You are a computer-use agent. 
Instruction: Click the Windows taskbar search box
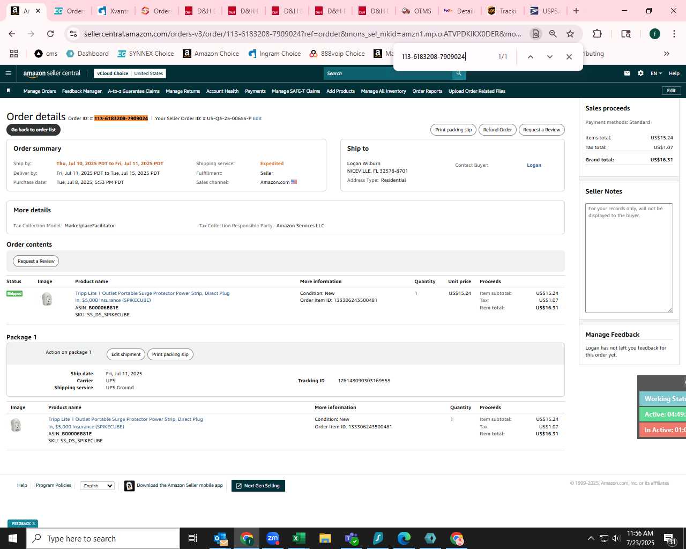tap(103, 538)
